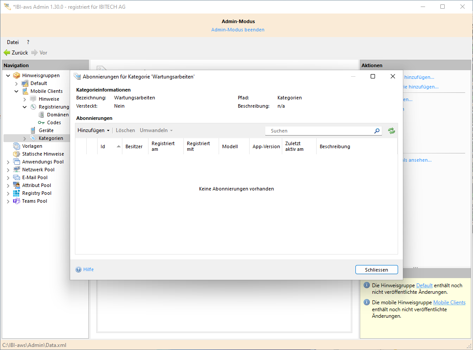Select the Geräte phone icon in tree
The image size is (473, 350).
coord(33,130)
